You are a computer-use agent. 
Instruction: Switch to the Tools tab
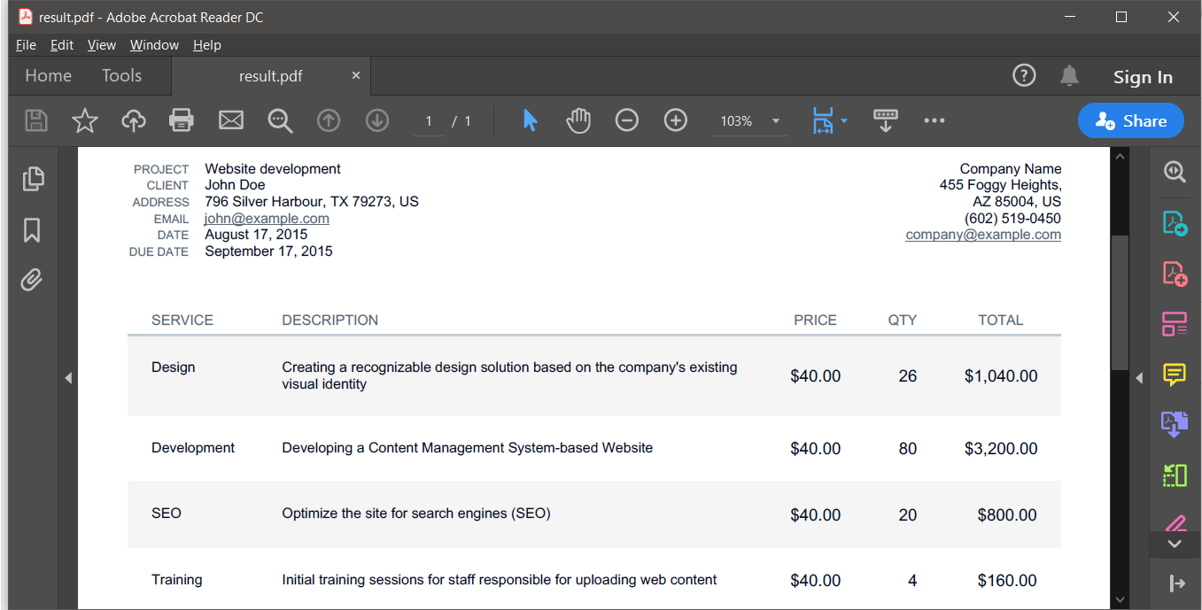click(x=121, y=75)
